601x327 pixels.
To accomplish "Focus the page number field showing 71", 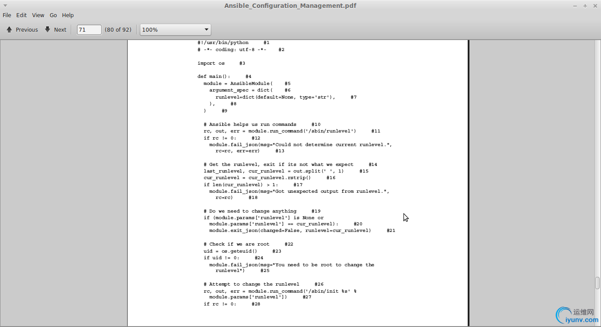I will point(89,29).
